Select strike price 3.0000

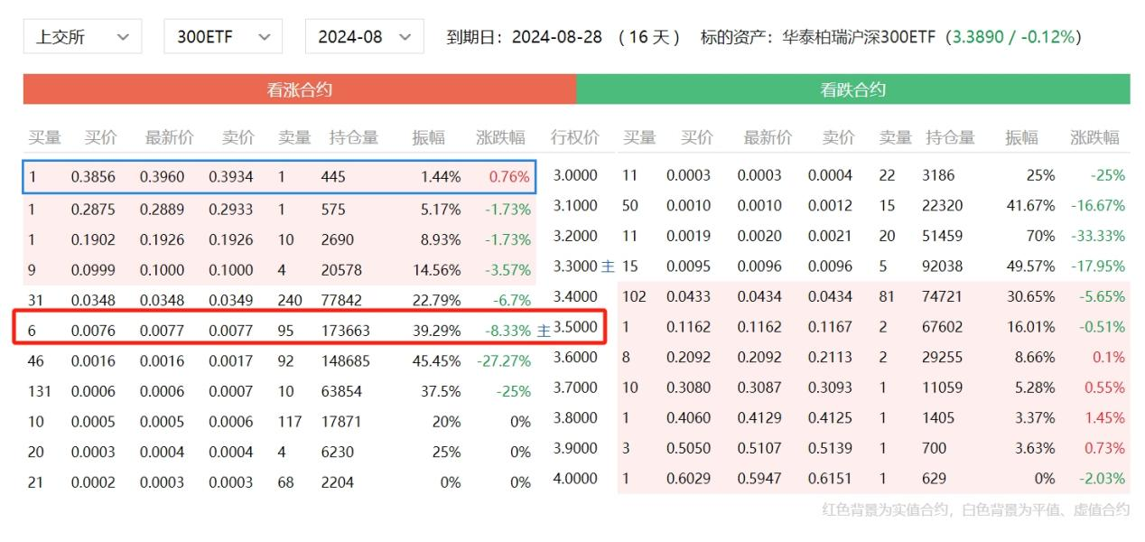pyautogui.click(x=575, y=175)
